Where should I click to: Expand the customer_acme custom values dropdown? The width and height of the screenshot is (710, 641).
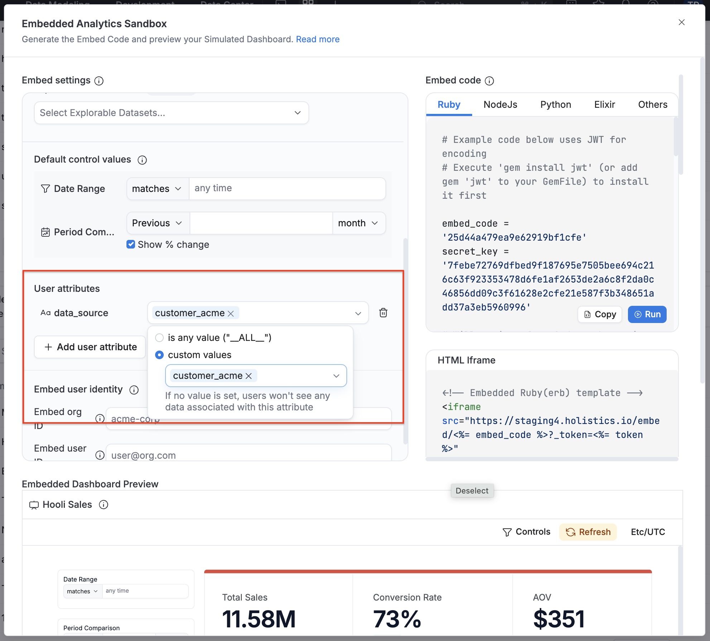pos(336,376)
